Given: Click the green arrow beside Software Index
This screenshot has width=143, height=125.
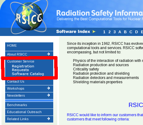Looking at the screenshot, I should (x=94, y=32).
